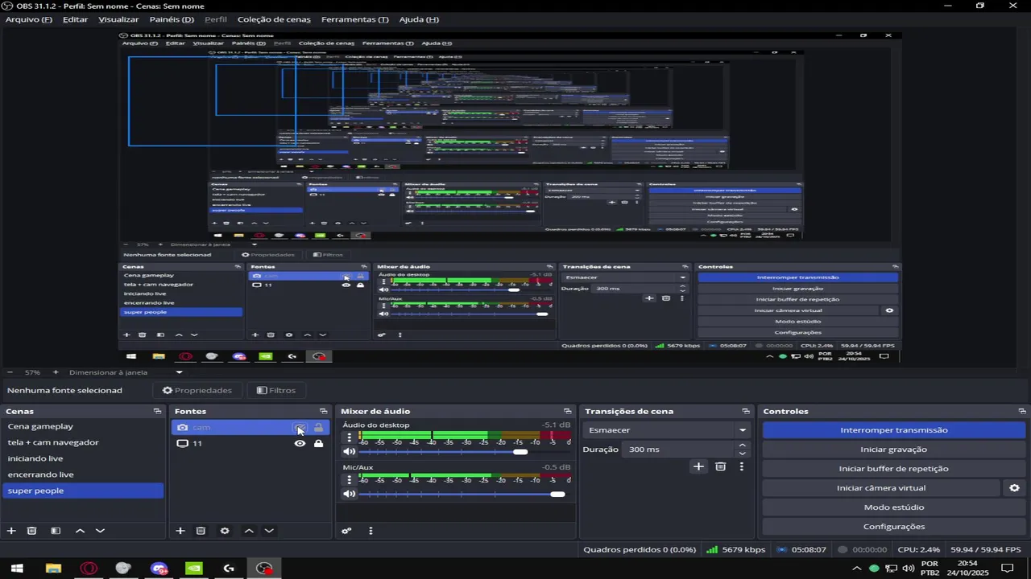This screenshot has height=579, width=1031.
Task: Remove transition with trash icon
Action: point(720,466)
